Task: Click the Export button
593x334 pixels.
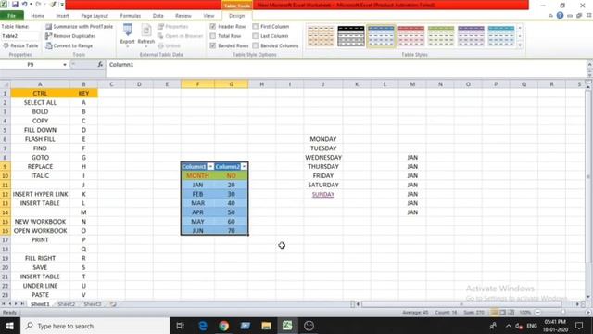Action: click(x=128, y=35)
